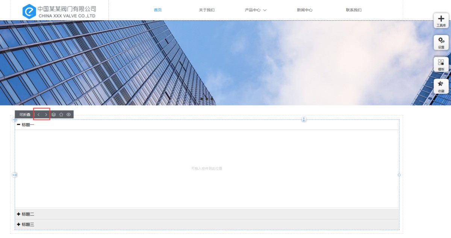Click the next arrow in the accordion toolbar
The height and width of the screenshot is (238, 451).
(x=46, y=114)
